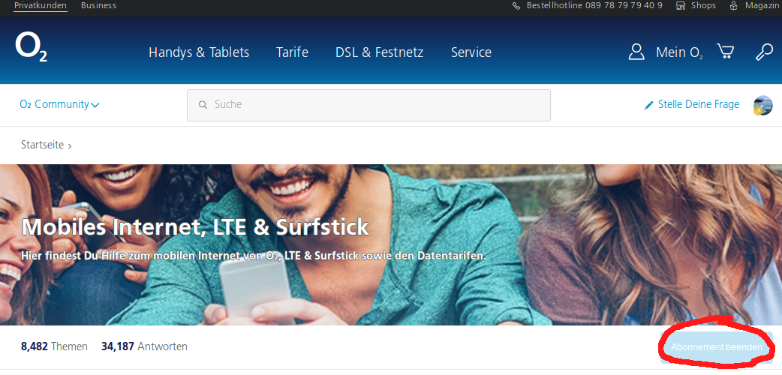The image size is (782, 375).
Task: Open the user avatar picture
Action: point(763,106)
